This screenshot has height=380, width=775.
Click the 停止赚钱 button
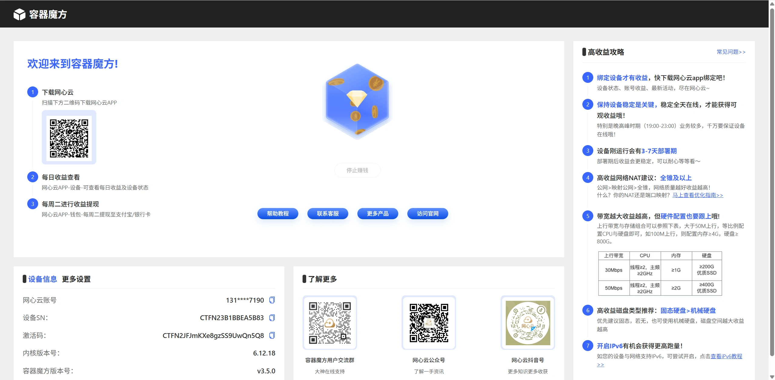357,170
